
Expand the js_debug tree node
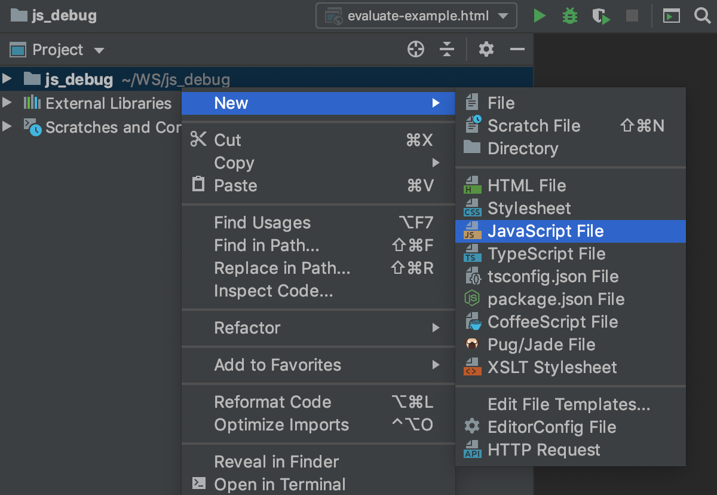(7, 79)
